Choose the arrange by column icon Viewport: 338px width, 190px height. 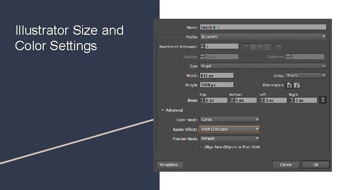click(267, 46)
